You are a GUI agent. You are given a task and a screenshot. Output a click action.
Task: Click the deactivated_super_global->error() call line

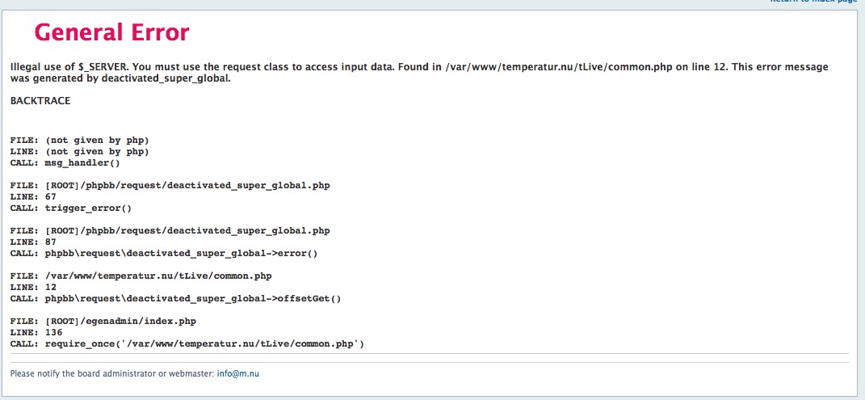(164, 253)
